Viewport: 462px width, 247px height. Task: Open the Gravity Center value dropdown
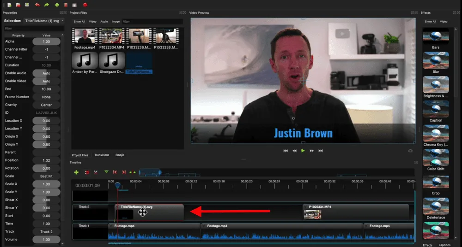pos(46,105)
